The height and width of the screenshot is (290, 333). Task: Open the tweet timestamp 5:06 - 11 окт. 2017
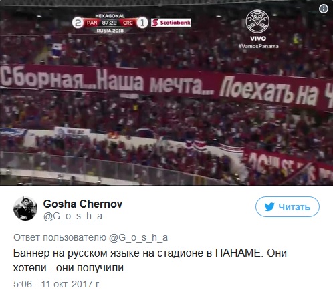coord(57,284)
